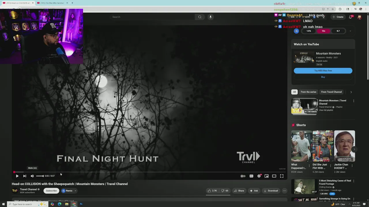
Task: Open options for Jackie Chan Short
Action: click(352, 166)
